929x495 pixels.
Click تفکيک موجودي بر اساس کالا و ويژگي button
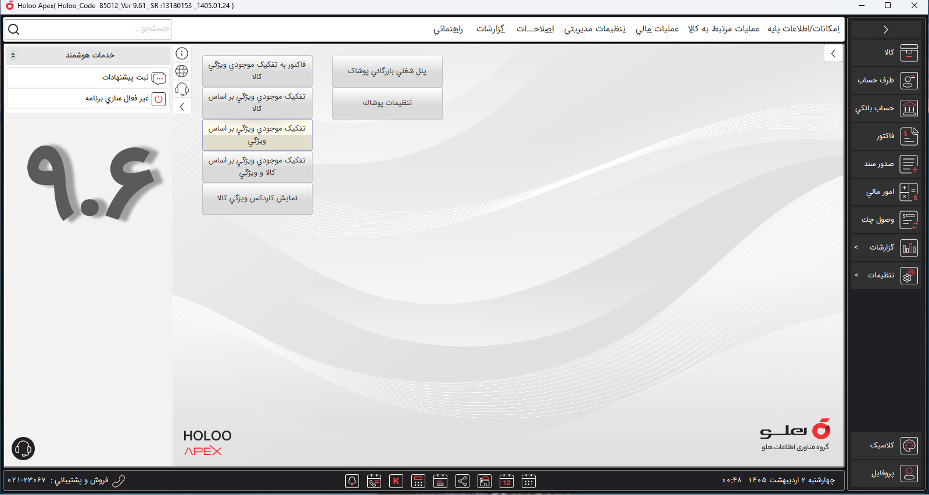[x=257, y=167]
